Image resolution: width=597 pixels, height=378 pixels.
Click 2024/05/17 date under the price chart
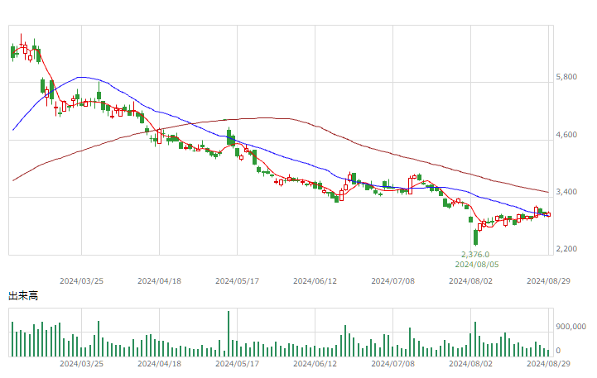click(x=237, y=281)
